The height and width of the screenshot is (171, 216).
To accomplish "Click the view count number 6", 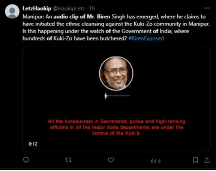I will pyautogui.click(x=159, y=161).
